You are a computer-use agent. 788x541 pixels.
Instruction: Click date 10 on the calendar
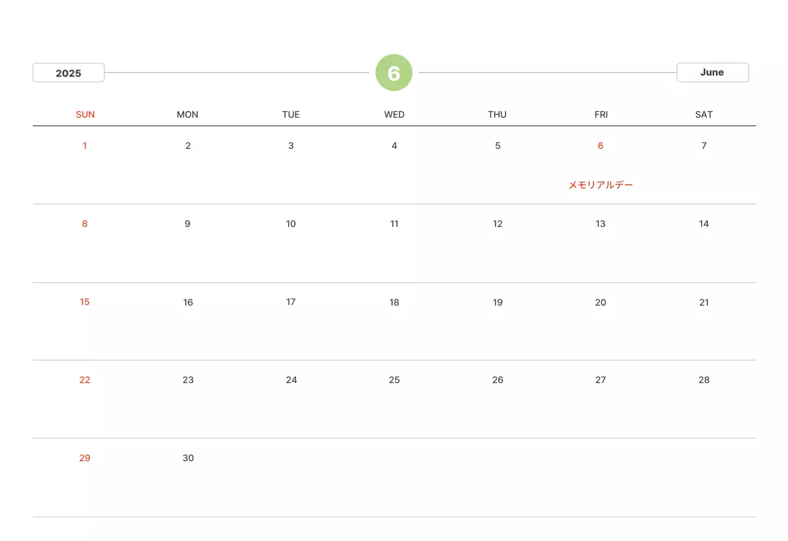[x=291, y=224]
